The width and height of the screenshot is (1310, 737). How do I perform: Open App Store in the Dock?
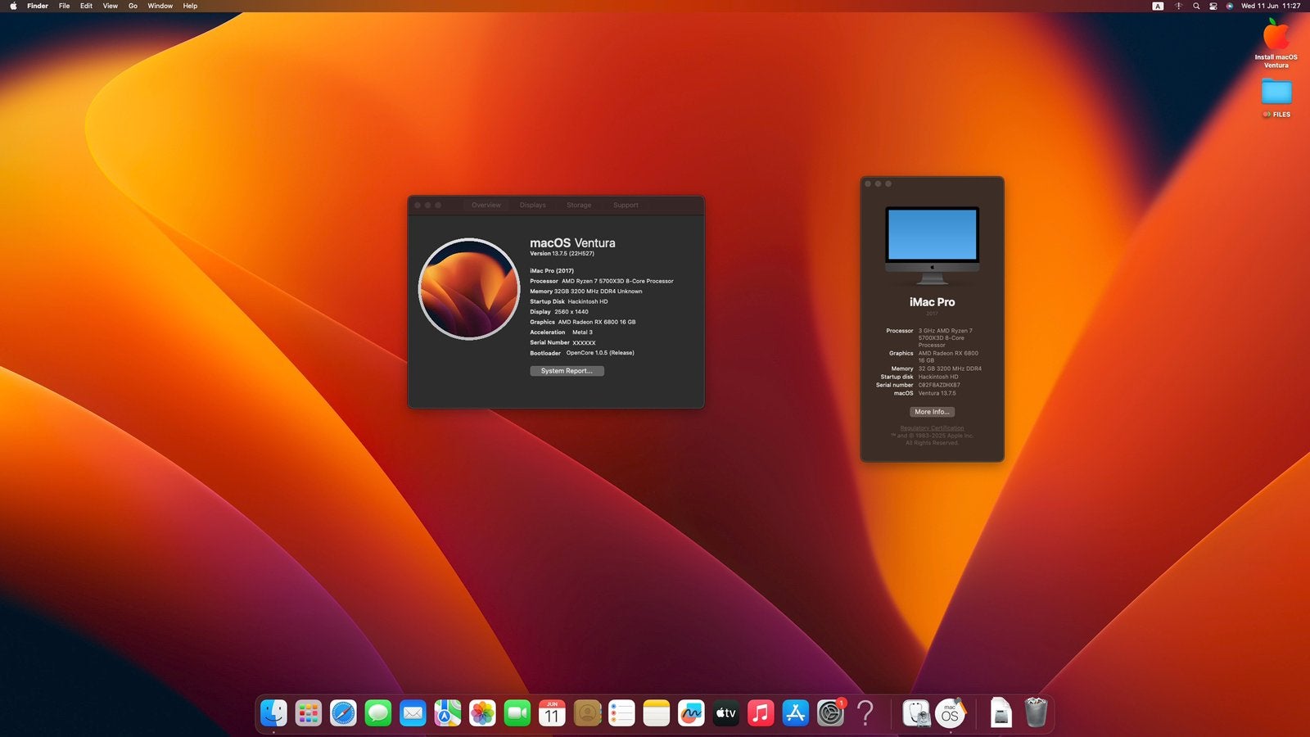pyautogui.click(x=796, y=713)
